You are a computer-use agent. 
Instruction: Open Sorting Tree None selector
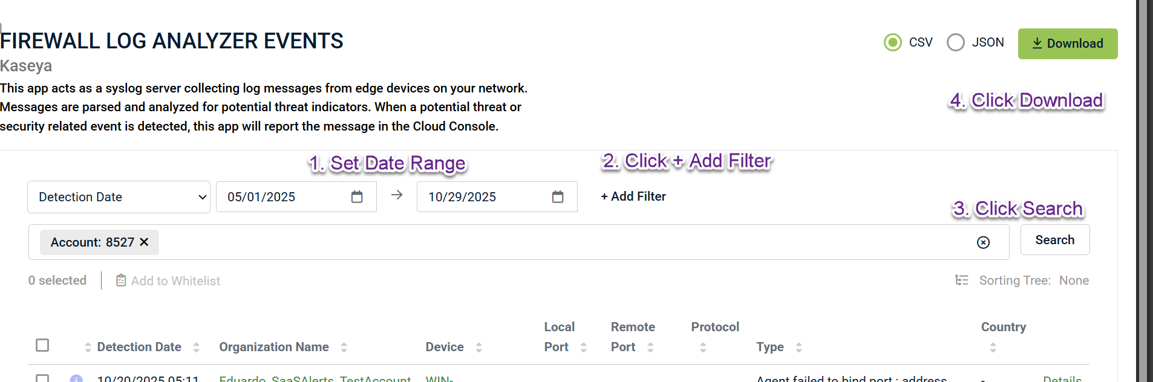(x=1073, y=280)
